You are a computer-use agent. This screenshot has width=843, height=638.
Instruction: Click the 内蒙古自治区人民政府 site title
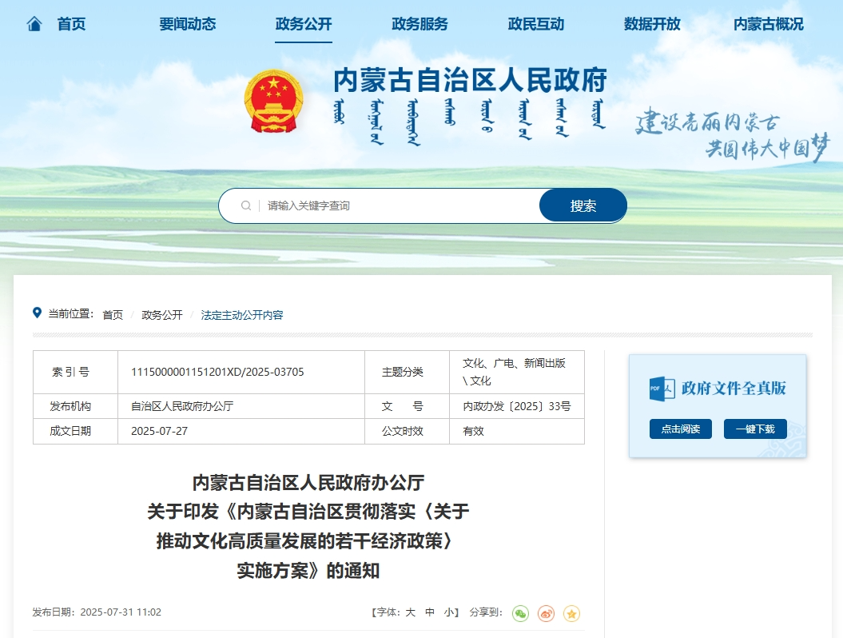click(471, 80)
